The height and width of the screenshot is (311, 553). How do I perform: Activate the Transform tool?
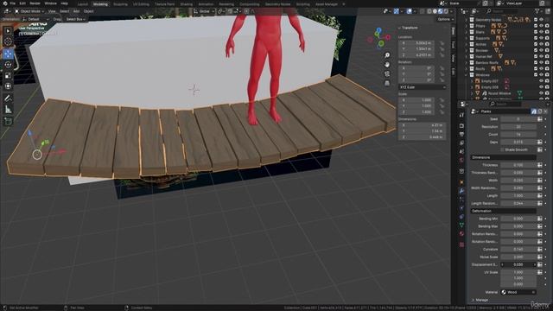click(8, 86)
